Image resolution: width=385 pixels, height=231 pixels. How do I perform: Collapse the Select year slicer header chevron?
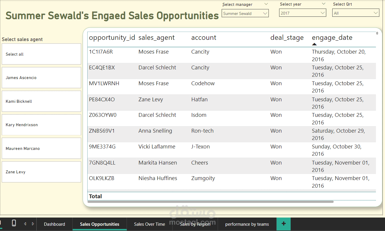[323, 4]
